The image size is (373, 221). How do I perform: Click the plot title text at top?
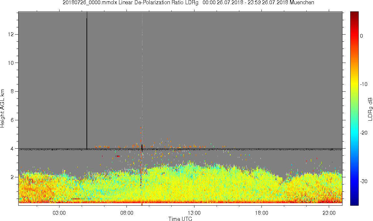(188, 3)
